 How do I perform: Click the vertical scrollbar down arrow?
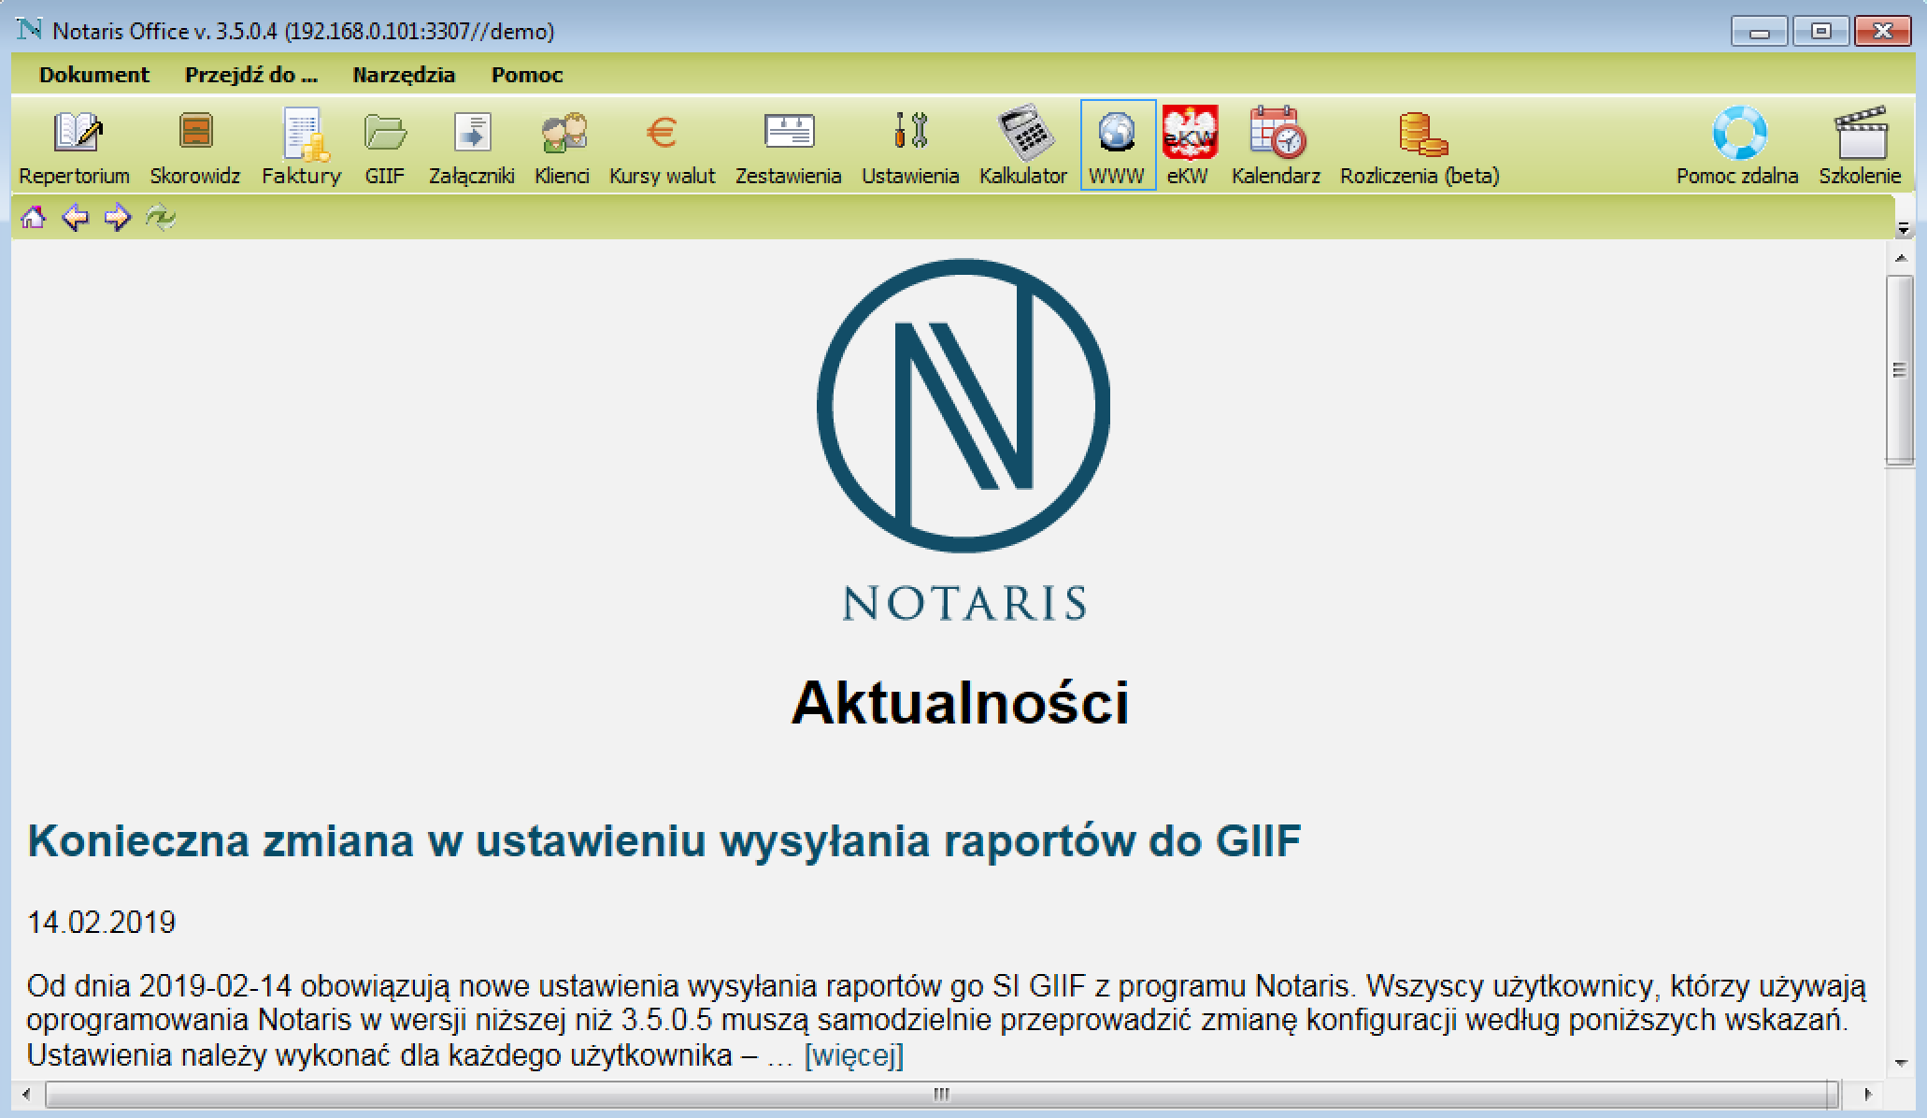point(1900,1063)
